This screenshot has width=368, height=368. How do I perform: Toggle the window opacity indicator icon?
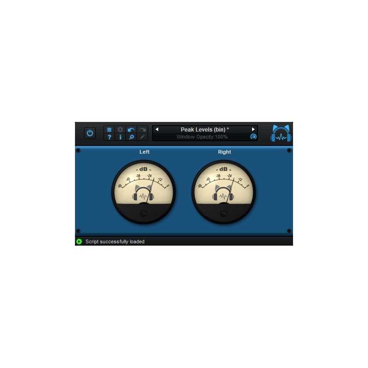(253, 137)
